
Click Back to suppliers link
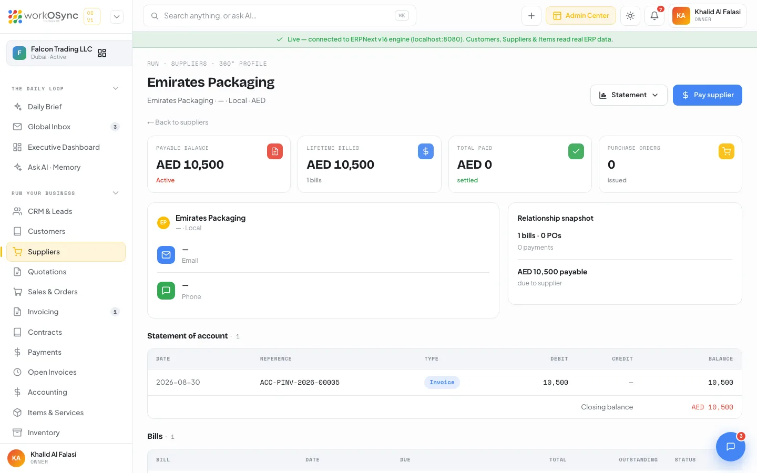click(178, 122)
